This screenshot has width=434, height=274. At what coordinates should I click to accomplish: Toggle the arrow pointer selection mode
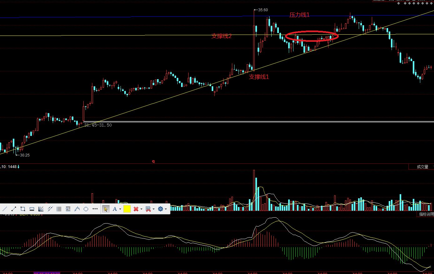tap(106, 209)
